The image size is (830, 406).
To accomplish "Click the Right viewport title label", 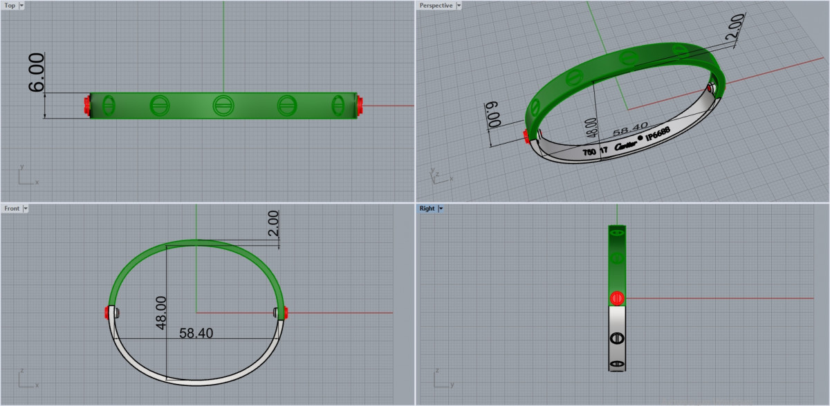I will 427,209.
